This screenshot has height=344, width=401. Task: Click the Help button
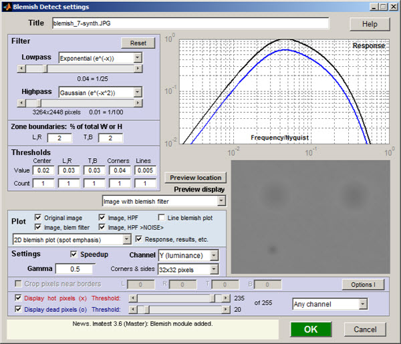tap(370, 24)
